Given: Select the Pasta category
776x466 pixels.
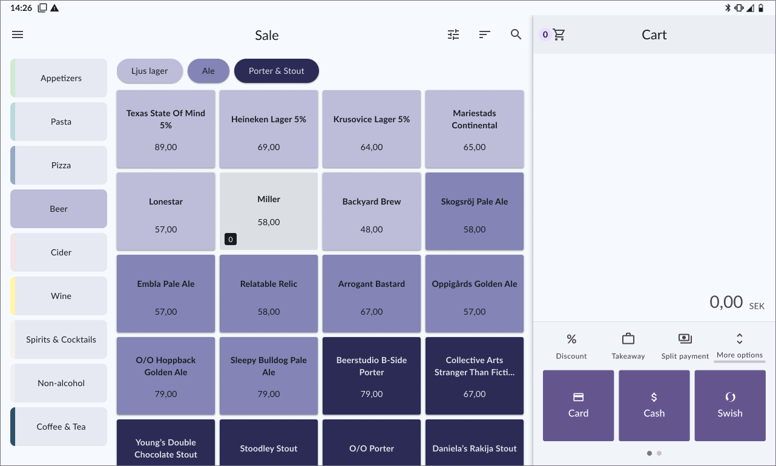Looking at the screenshot, I should coord(59,122).
